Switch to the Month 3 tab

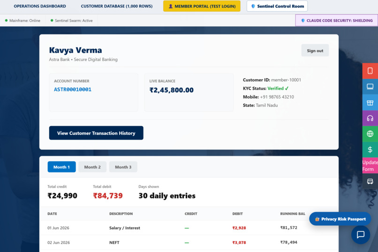(123, 167)
